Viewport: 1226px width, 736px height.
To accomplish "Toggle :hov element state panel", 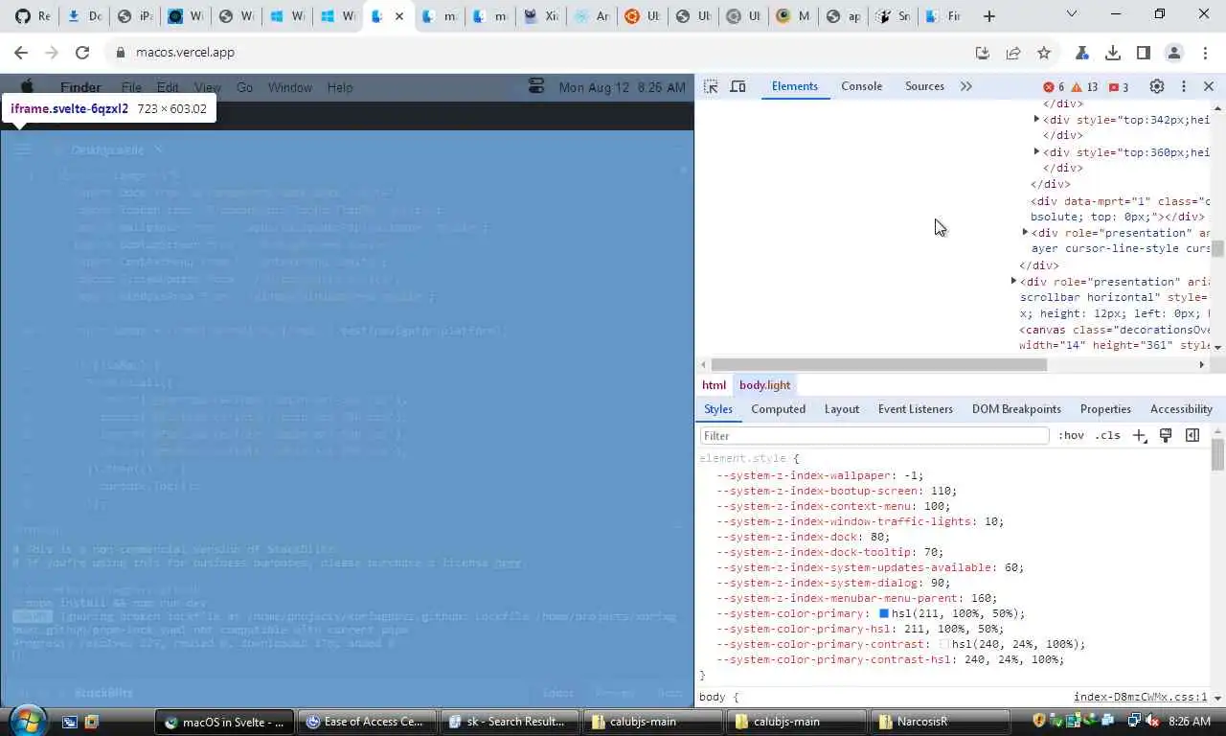I will pos(1071,435).
